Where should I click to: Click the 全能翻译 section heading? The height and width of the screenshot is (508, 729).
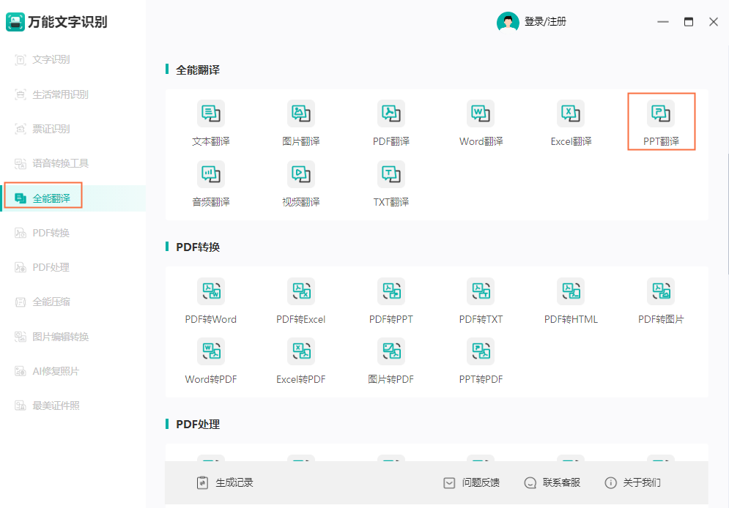coord(198,70)
